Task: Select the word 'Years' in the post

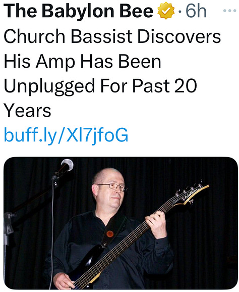Action: (27, 111)
